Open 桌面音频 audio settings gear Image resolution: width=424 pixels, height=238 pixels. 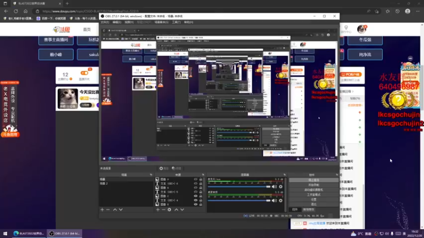pos(281,200)
